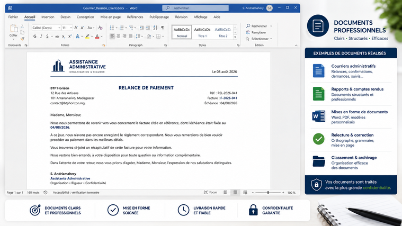Toggle superscript formatting
This screenshot has height=226, width=402.
(70, 37)
